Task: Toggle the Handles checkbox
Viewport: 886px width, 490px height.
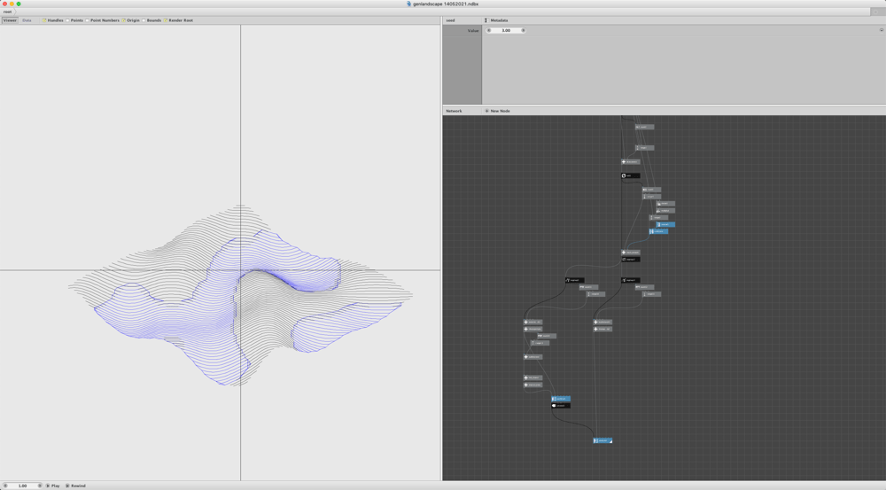Action: (x=43, y=20)
